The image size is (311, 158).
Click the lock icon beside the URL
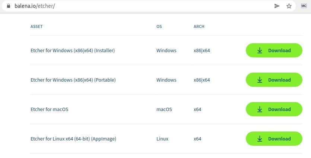9,6
